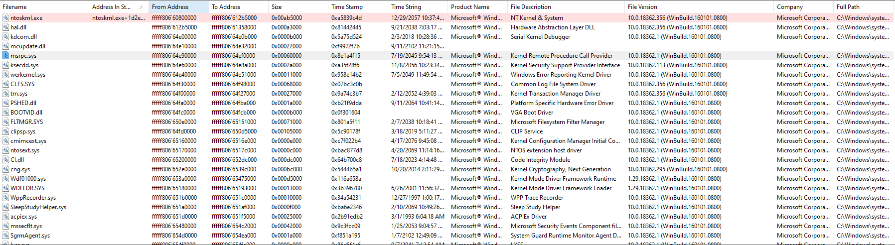The height and width of the screenshot is (245, 895).
Task: Click the ksecdd.sys file icon
Action: [x=5, y=65]
